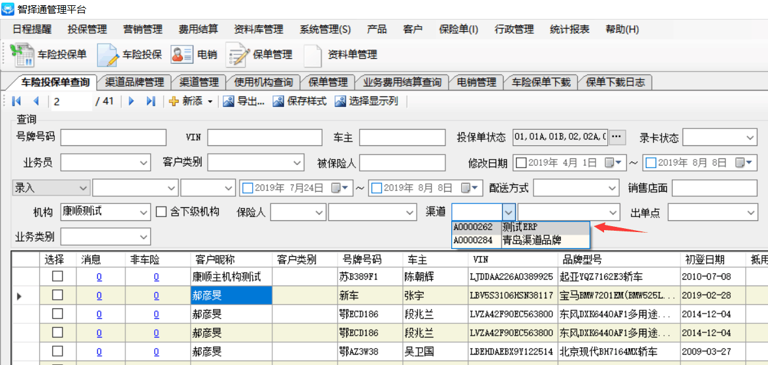This screenshot has height=365, width=768.
Task: Open calendar for 修改日期 start date
Action: (x=613, y=162)
